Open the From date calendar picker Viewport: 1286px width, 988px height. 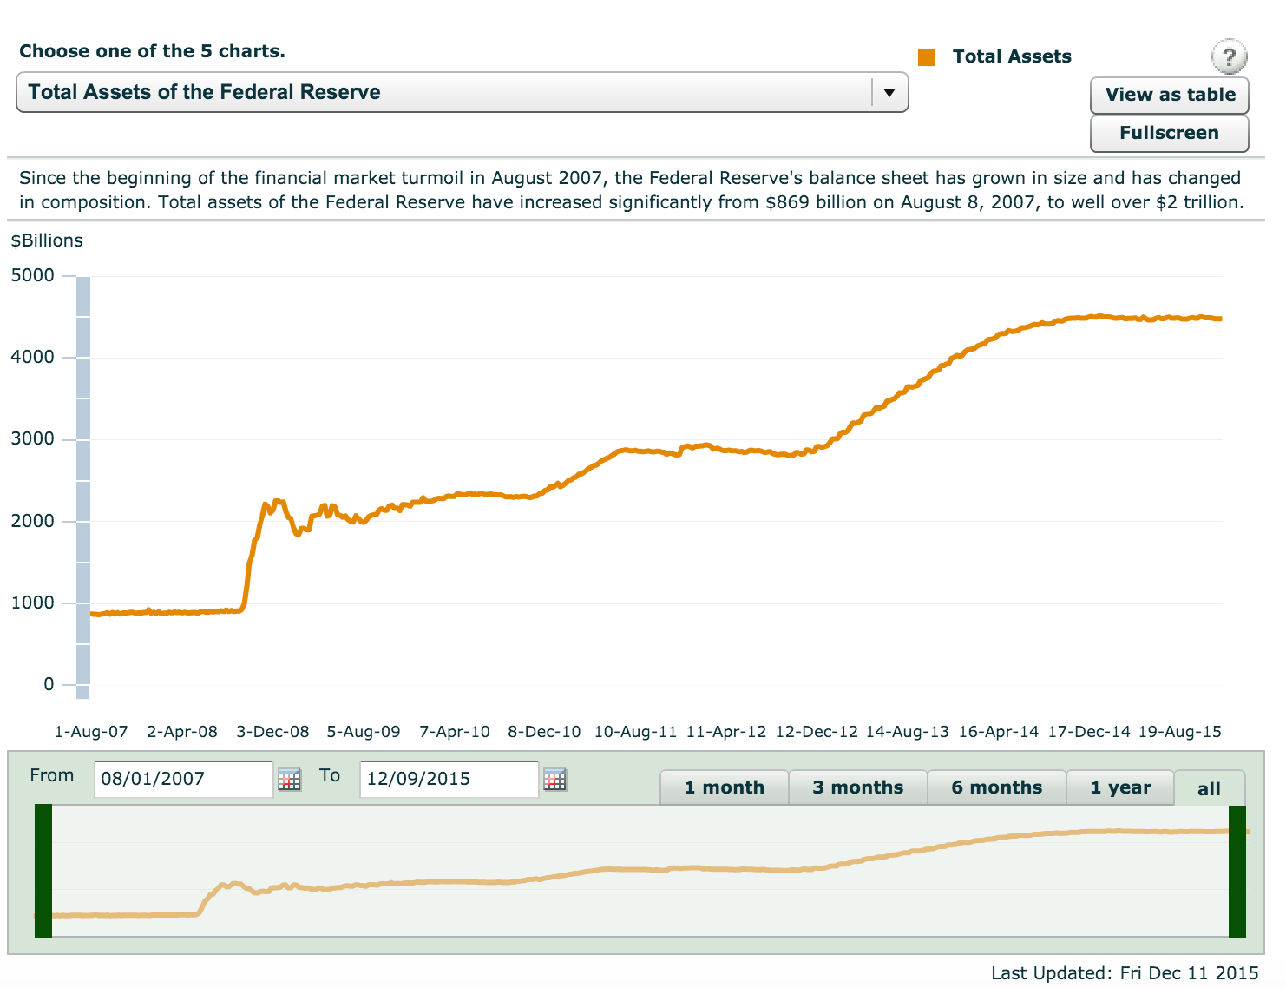[x=289, y=779]
